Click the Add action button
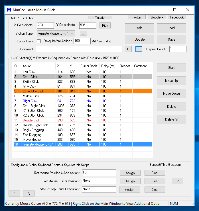Viewport: 199px width, 211px height. (139, 28)
